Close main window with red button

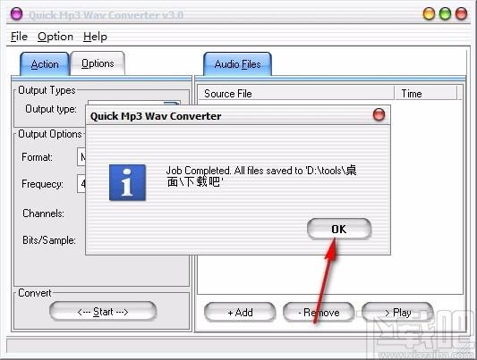[x=461, y=14]
